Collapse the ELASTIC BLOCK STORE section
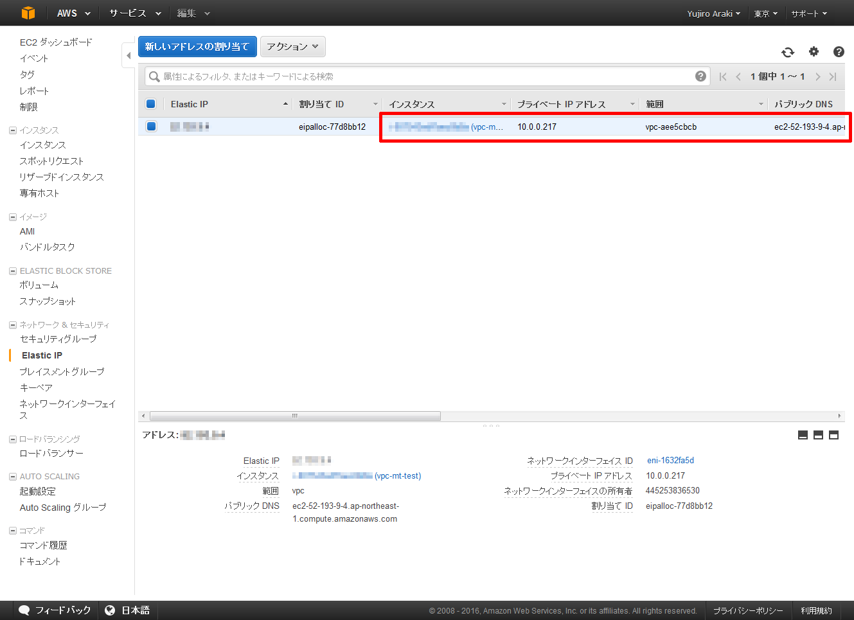The height and width of the screenshot is (620, 854). pyautogui.click(x=13, y=271)
